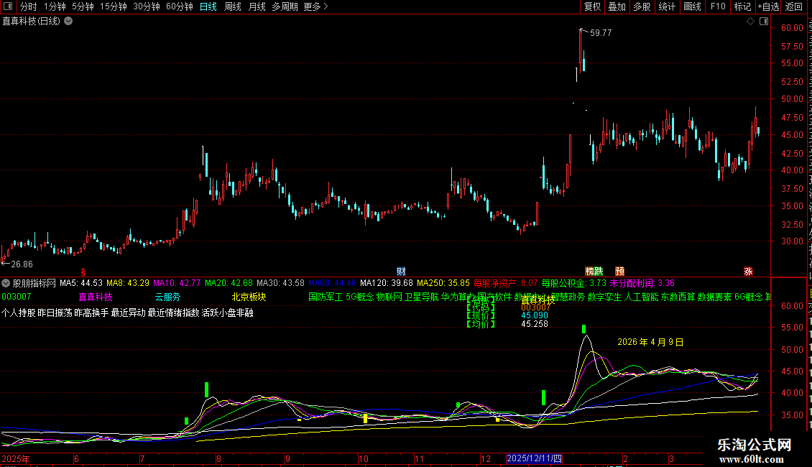The height and width of the screenshot is (467, 812).
Task: Expand the 股朋指标网 indicator dropdown
Action: pyautogui.click(x=6, y=283)
